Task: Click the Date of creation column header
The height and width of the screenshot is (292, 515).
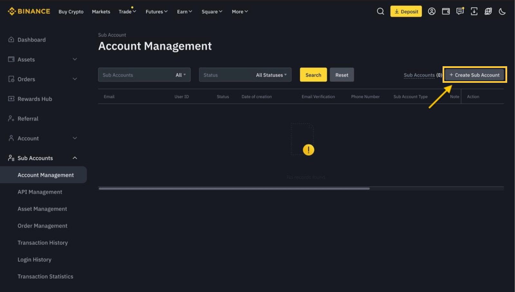Action: 257,96
